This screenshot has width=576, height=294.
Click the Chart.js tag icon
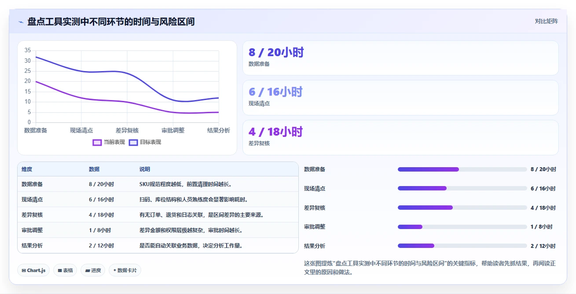click(24, 271)
